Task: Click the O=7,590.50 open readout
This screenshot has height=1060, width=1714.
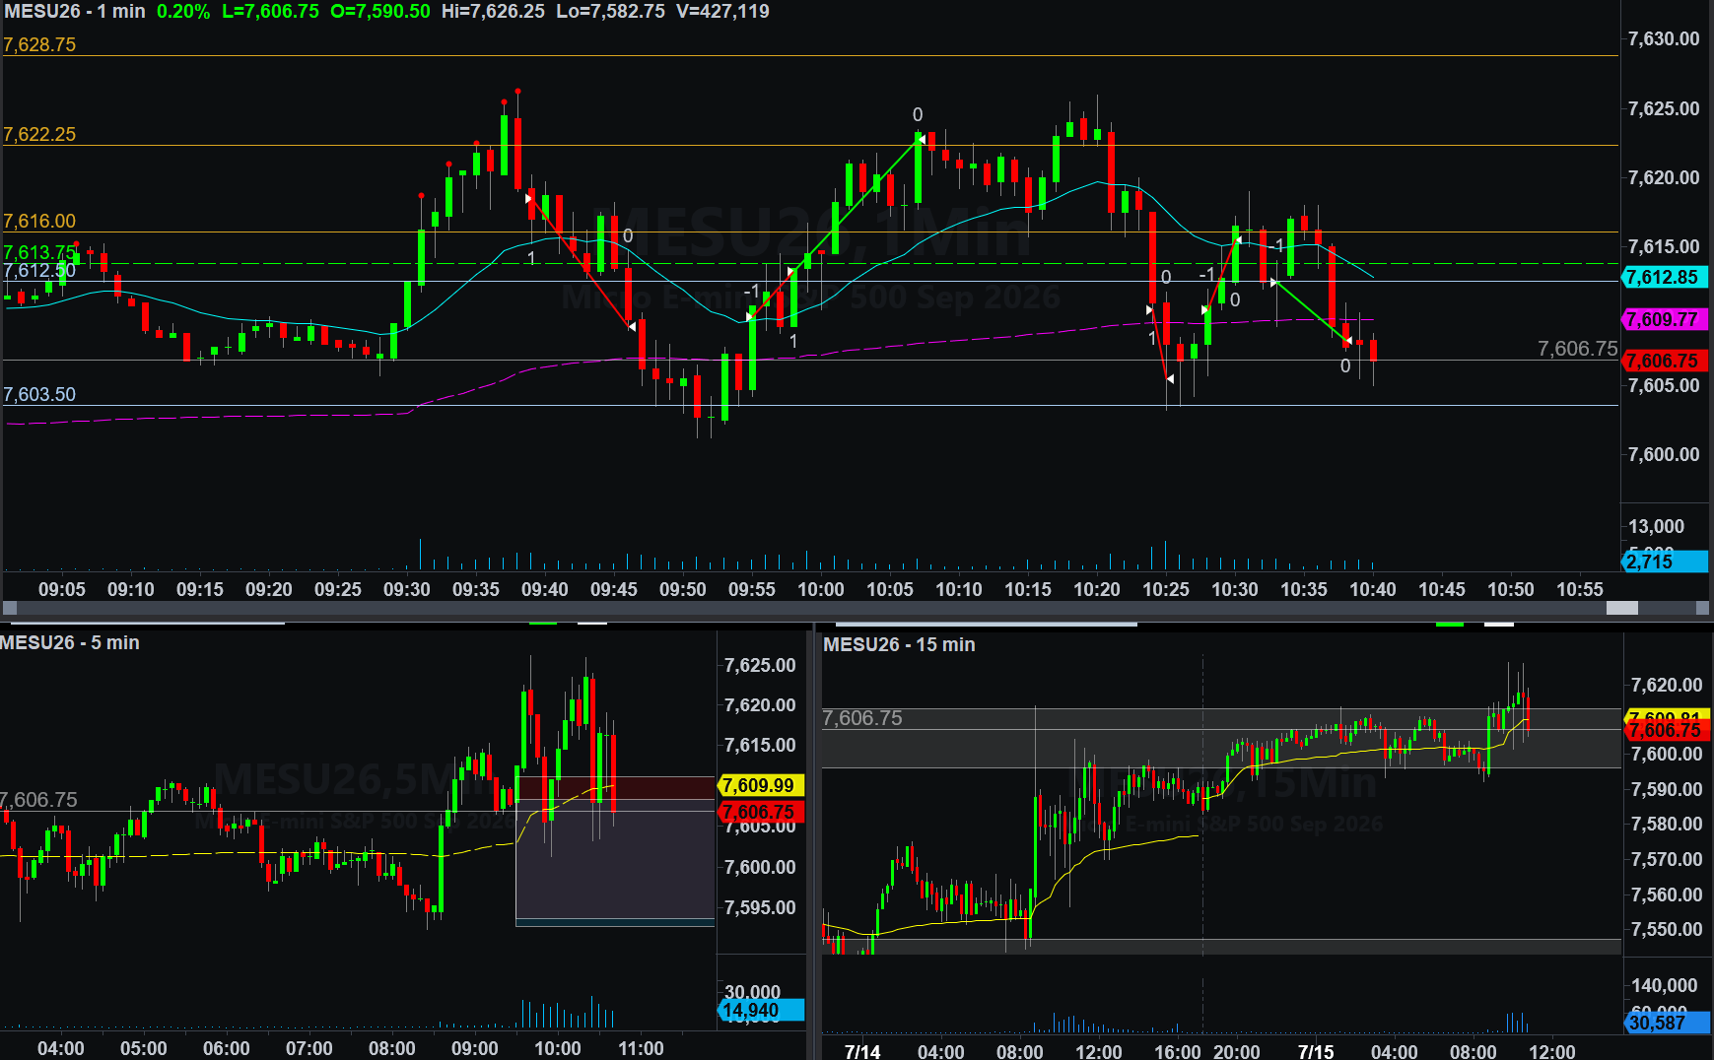Action: pyautogui.click(x=380, y=12)
